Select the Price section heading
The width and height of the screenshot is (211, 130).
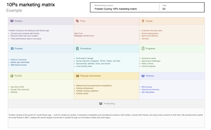tap(83, 21)
